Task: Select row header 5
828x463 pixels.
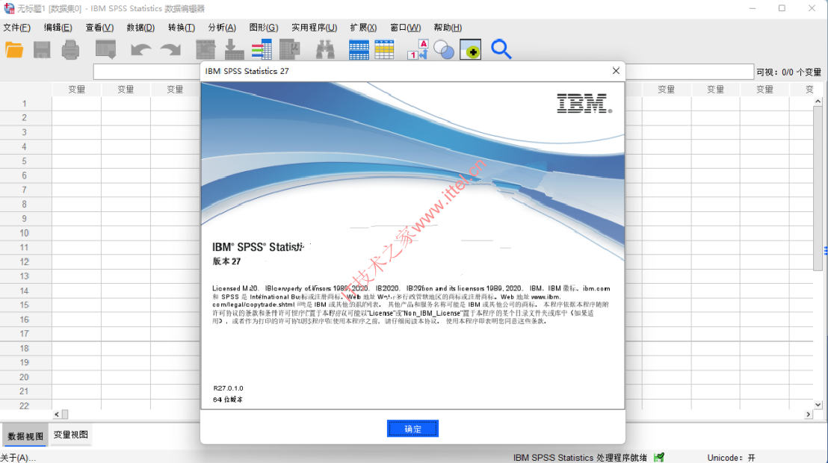Action: click(25, 161)
